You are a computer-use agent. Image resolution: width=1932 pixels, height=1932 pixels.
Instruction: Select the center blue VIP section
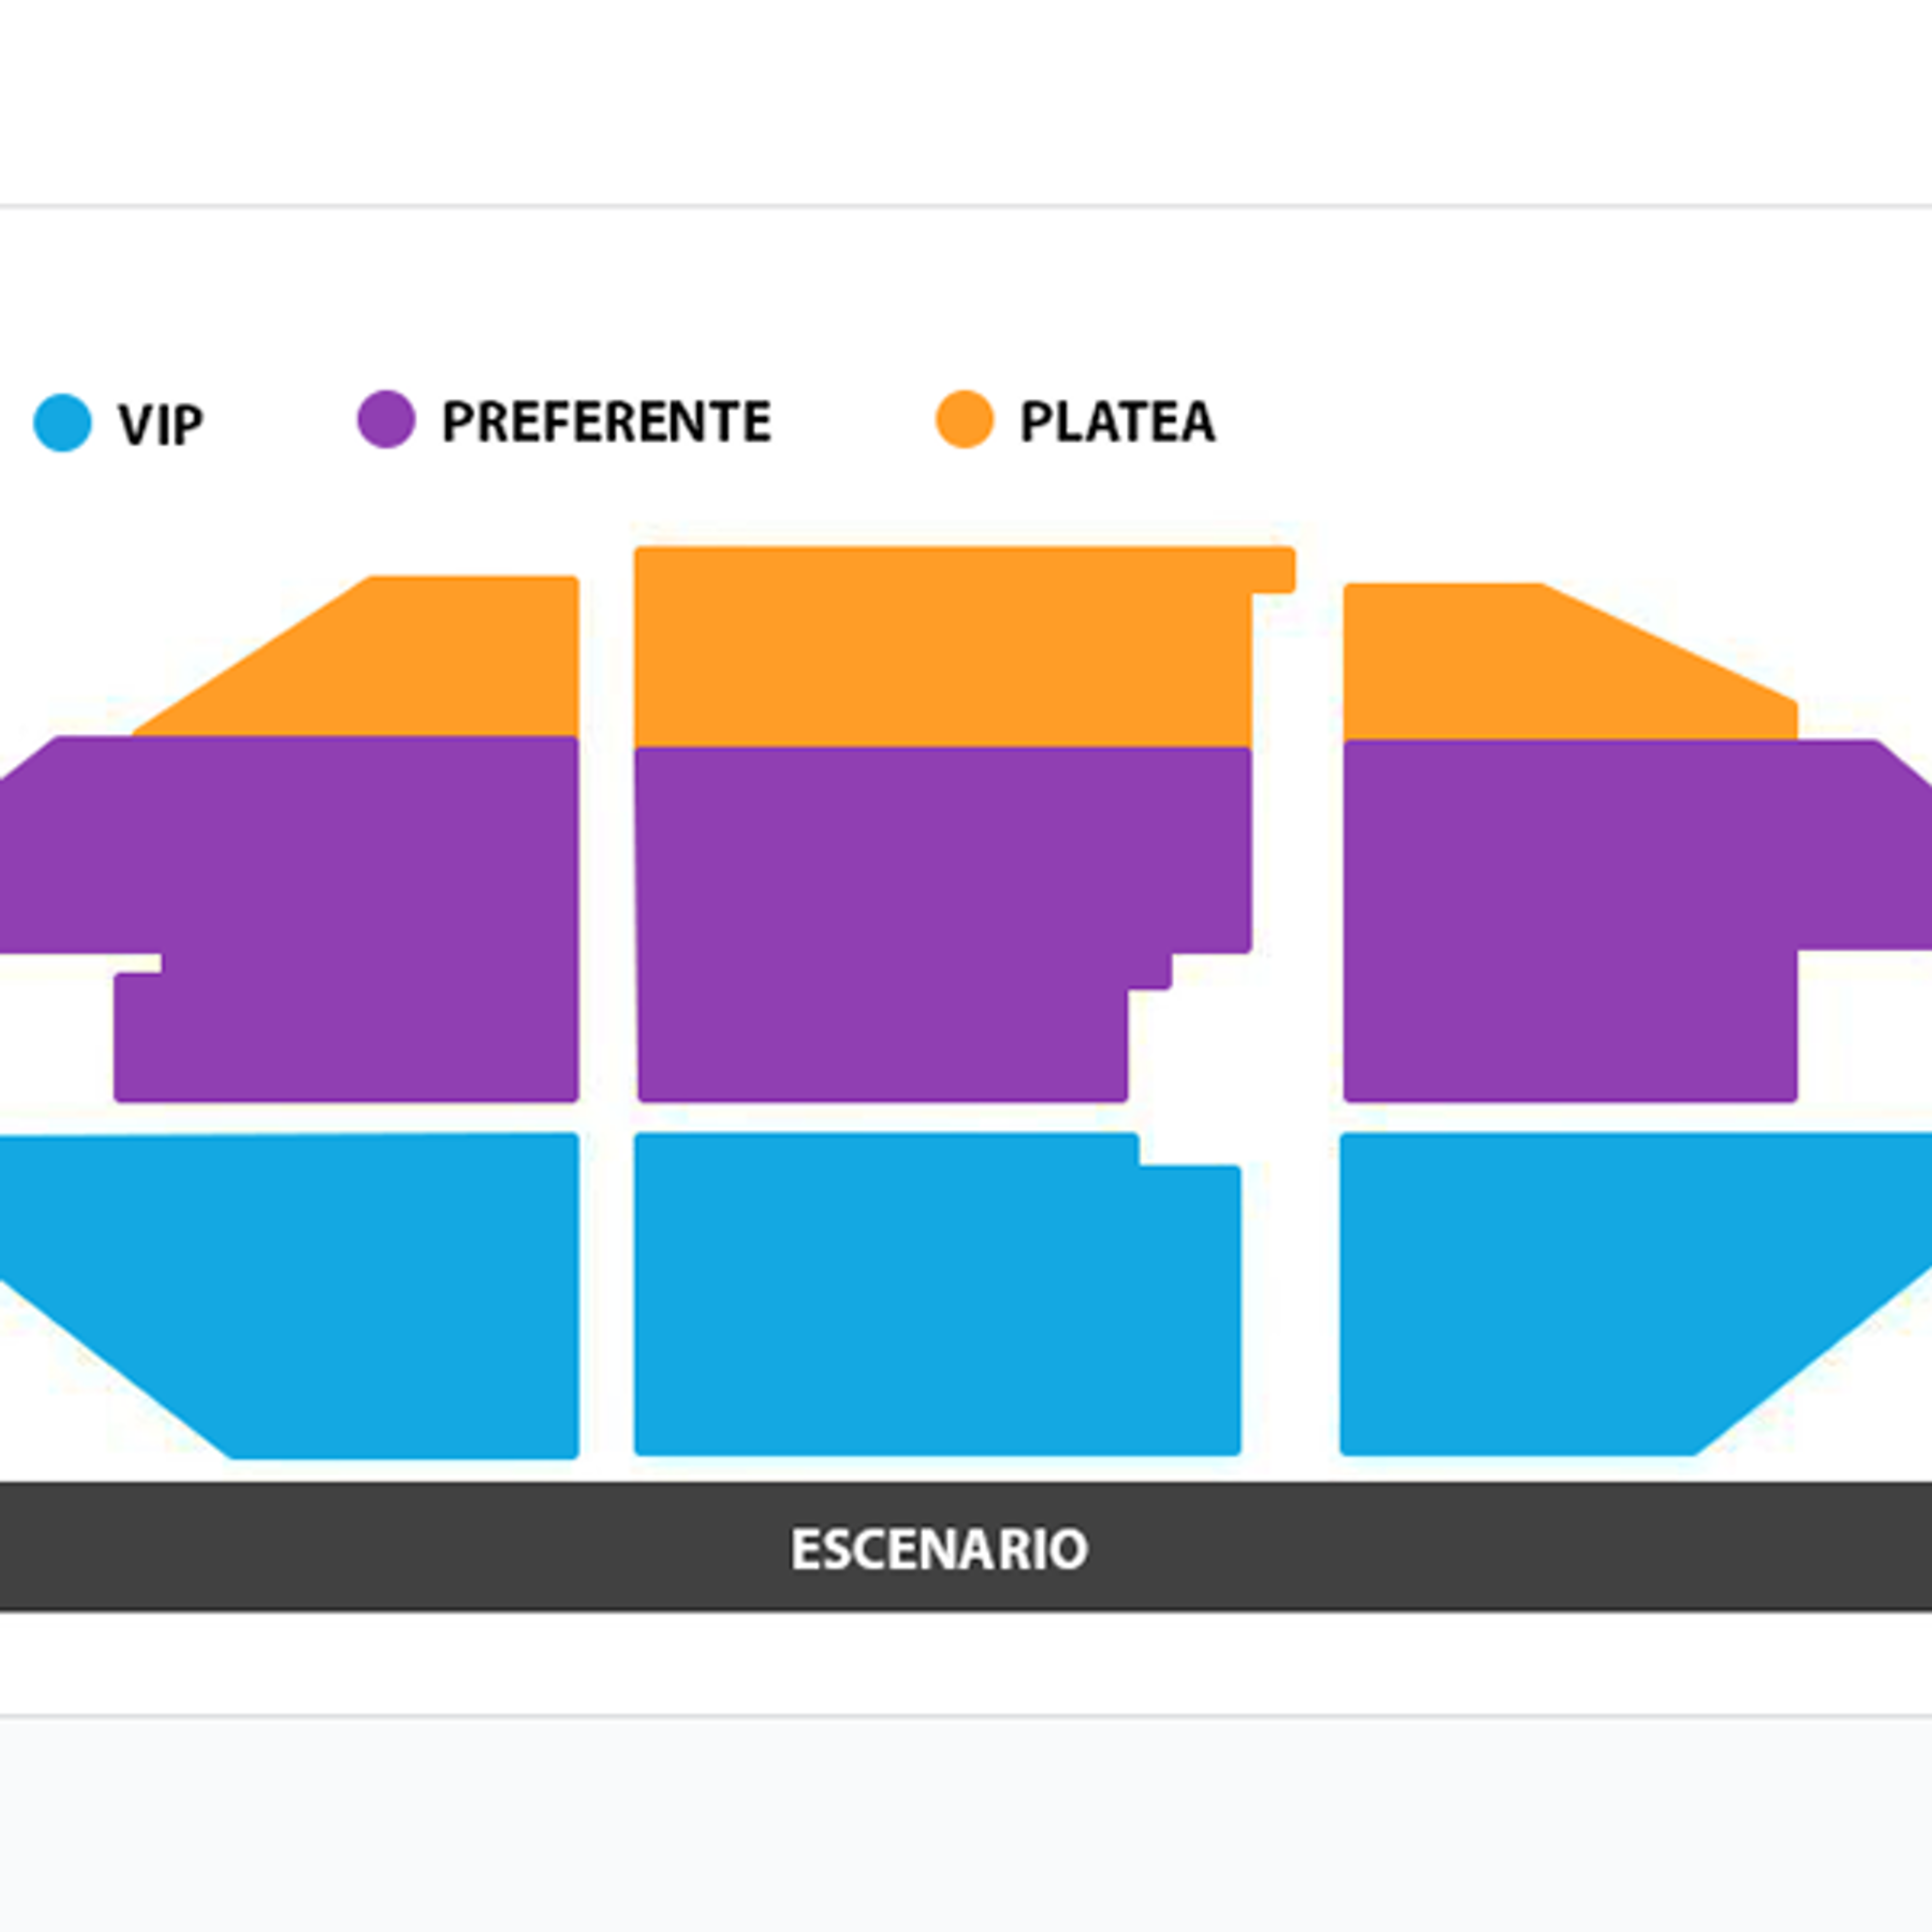pos(937,1294)
